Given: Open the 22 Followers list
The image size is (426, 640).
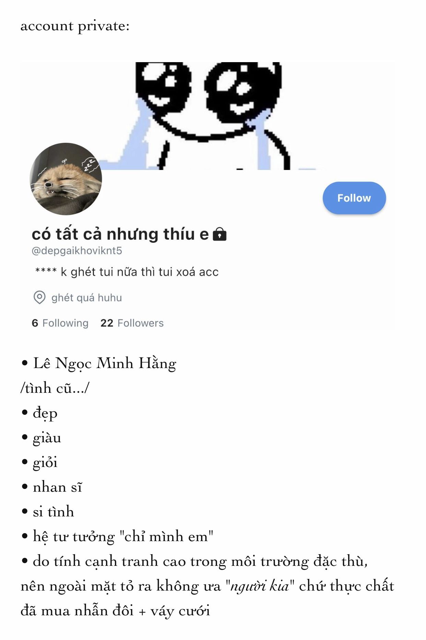Looking at the screenshot, I should tap(132, 323).
